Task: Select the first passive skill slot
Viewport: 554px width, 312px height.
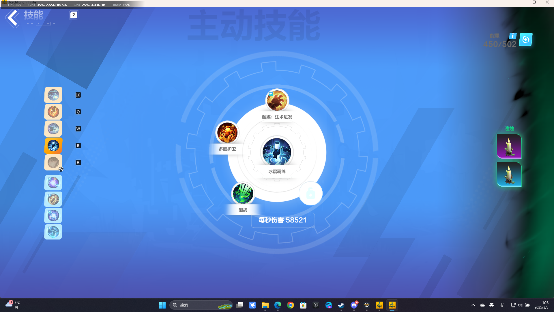Action: coord(53,183)
